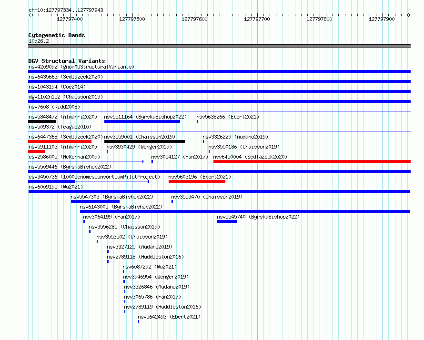
Task: Select the nsv5603196 (Ebert2021) red bar
Action: (197, 181)
